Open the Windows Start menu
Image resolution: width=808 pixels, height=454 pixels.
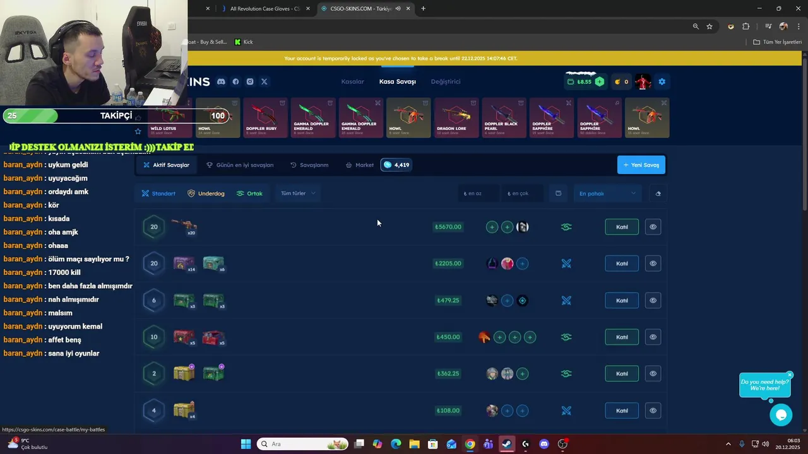[246, 444]
